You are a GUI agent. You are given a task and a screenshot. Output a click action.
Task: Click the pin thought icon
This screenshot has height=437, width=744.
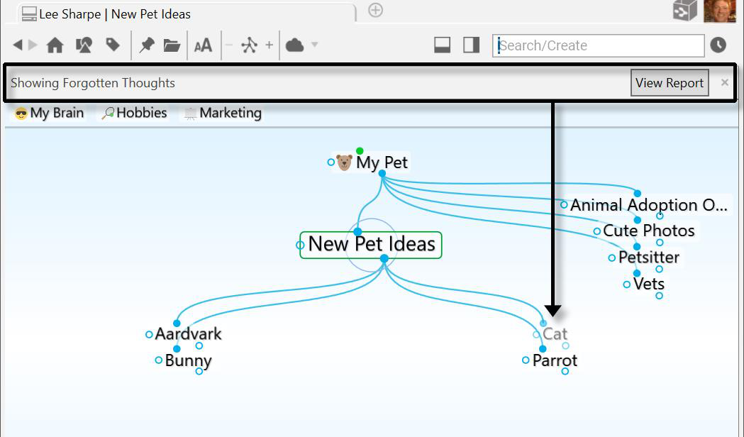pyautogui.click(x=147, y=45)
